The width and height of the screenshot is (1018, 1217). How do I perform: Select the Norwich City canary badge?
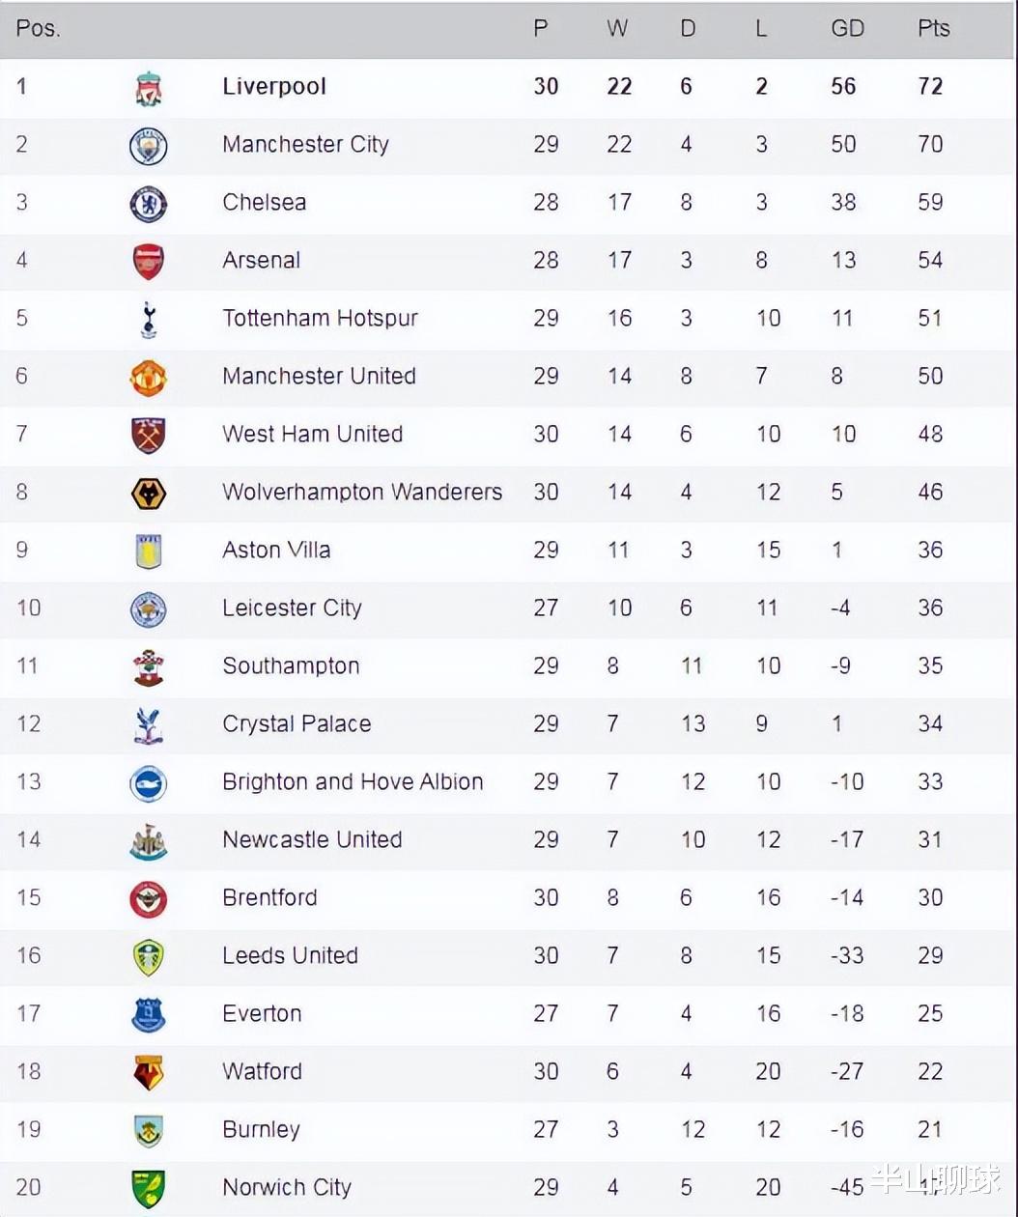[x=149, y=1189]
